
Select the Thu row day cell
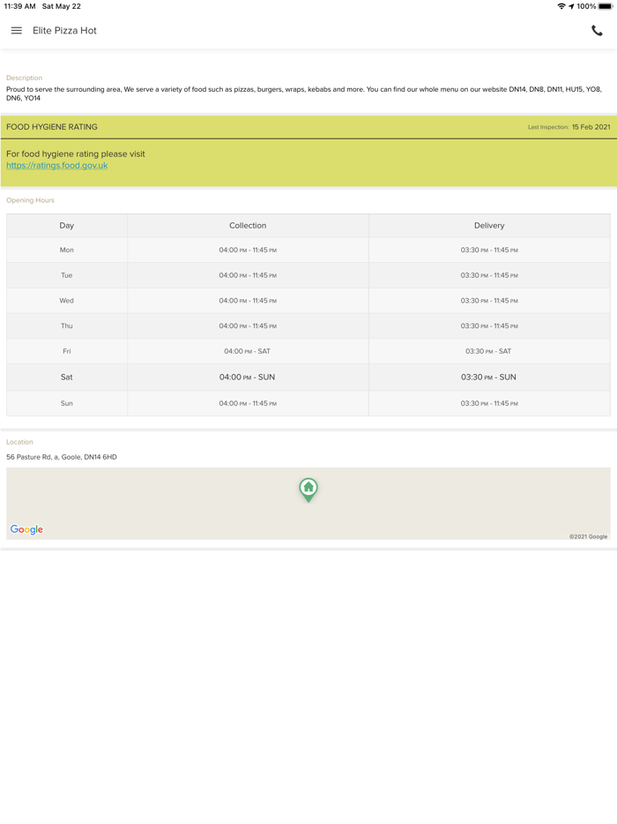click(x=67, y=326)
